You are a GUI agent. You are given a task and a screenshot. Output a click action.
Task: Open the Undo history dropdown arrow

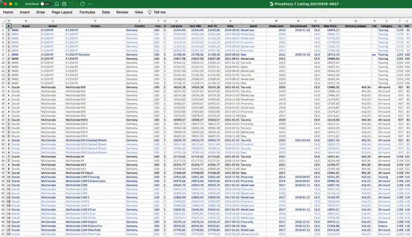click(x=76, y=4)
